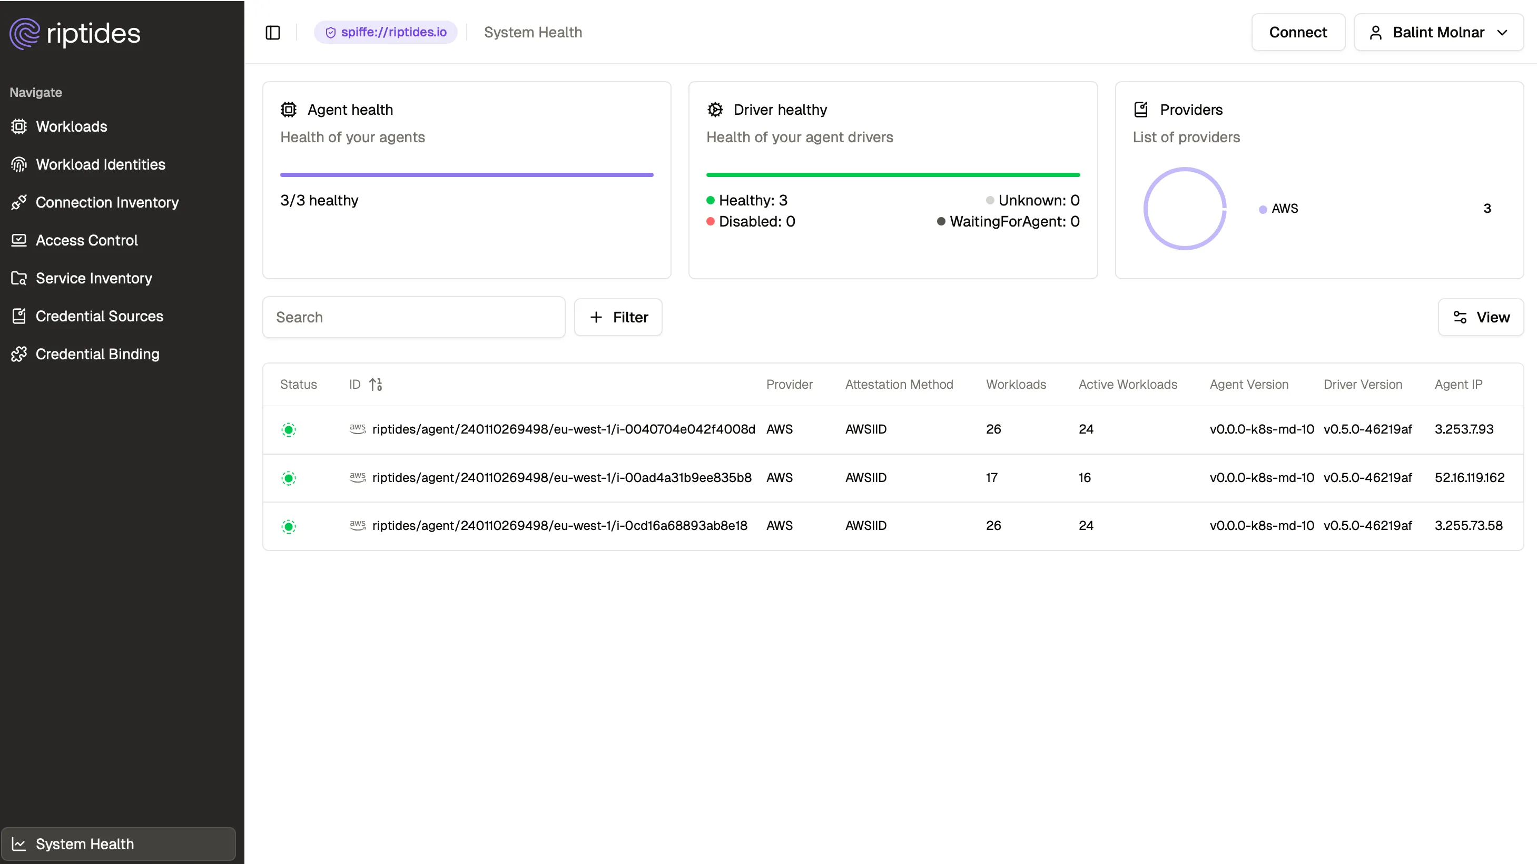Click the spiffe://riptides.io trust domain badge
Screen dimensions: 1537x864
pyautogui.click(x=386, y=32)
